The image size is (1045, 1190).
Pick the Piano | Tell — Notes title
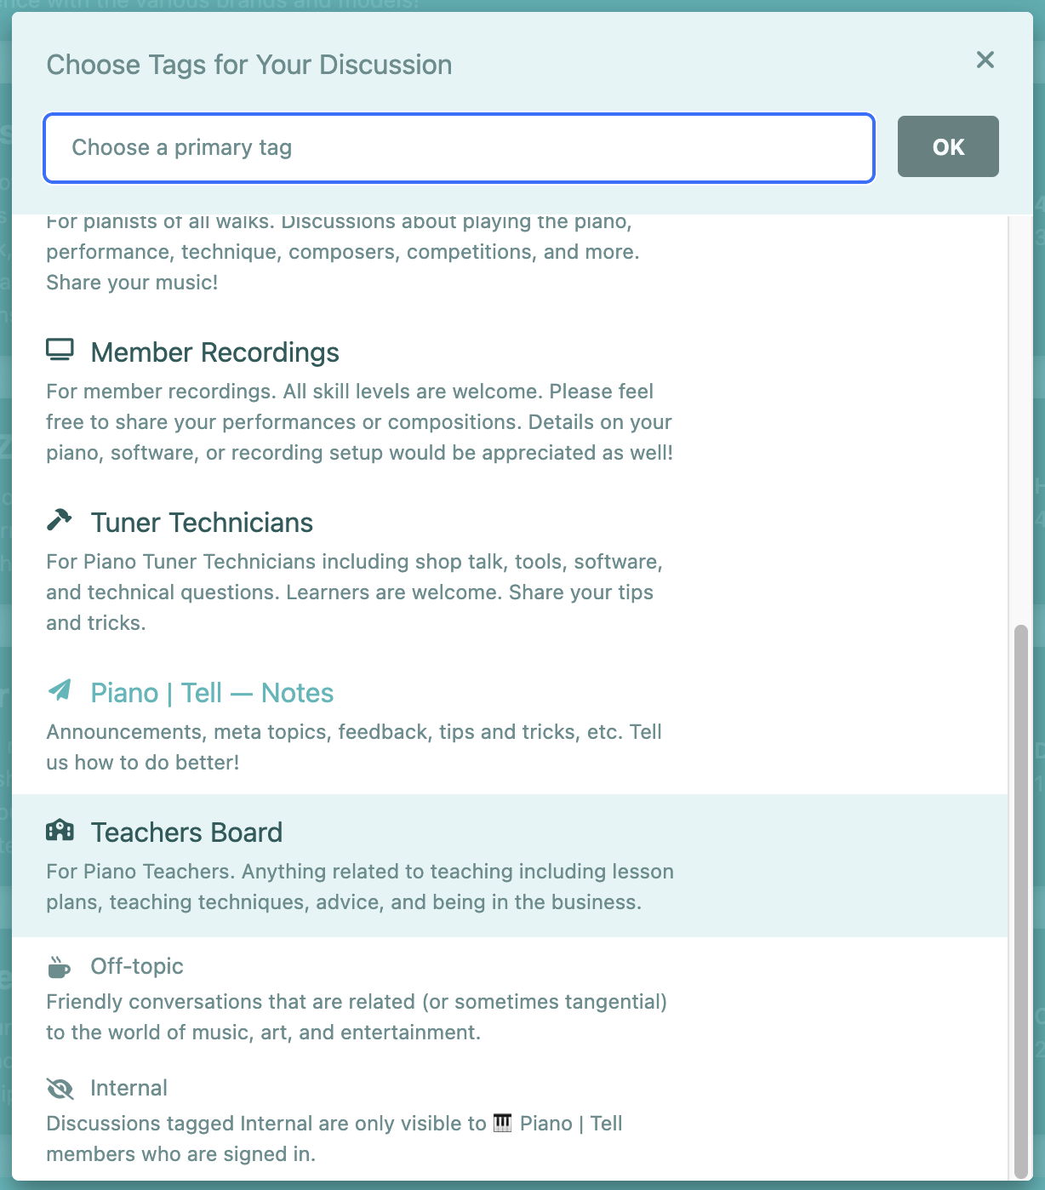click(x=212, y=693)
